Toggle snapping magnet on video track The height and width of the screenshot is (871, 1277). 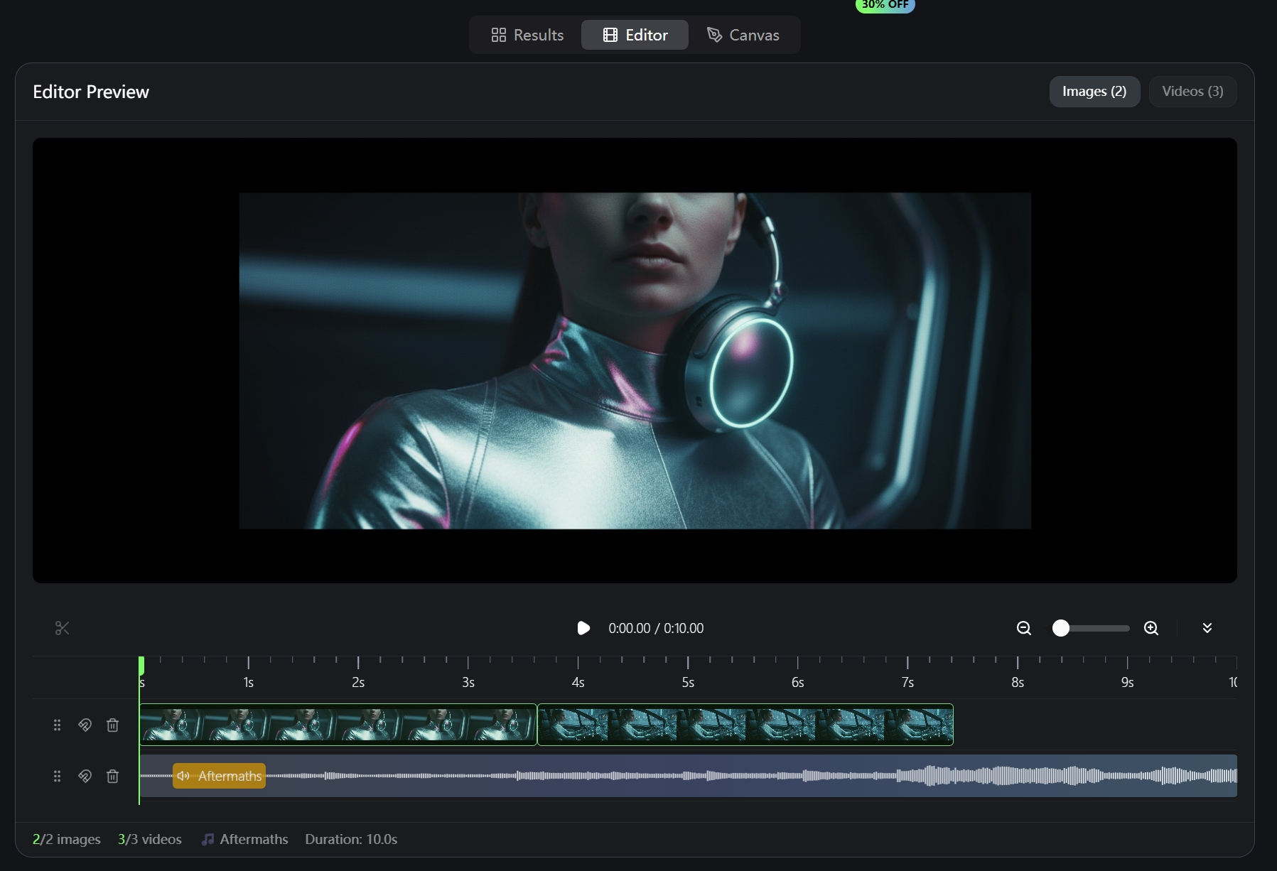point(85,725)
